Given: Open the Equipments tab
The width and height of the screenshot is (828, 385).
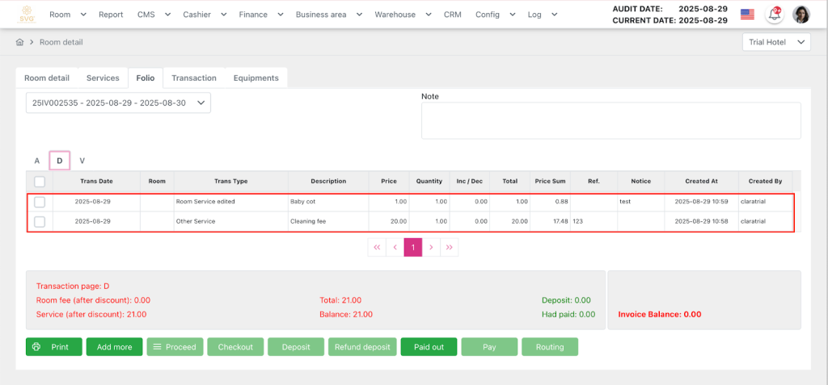Looking at the screenshot, I should [x=256, y=78].
